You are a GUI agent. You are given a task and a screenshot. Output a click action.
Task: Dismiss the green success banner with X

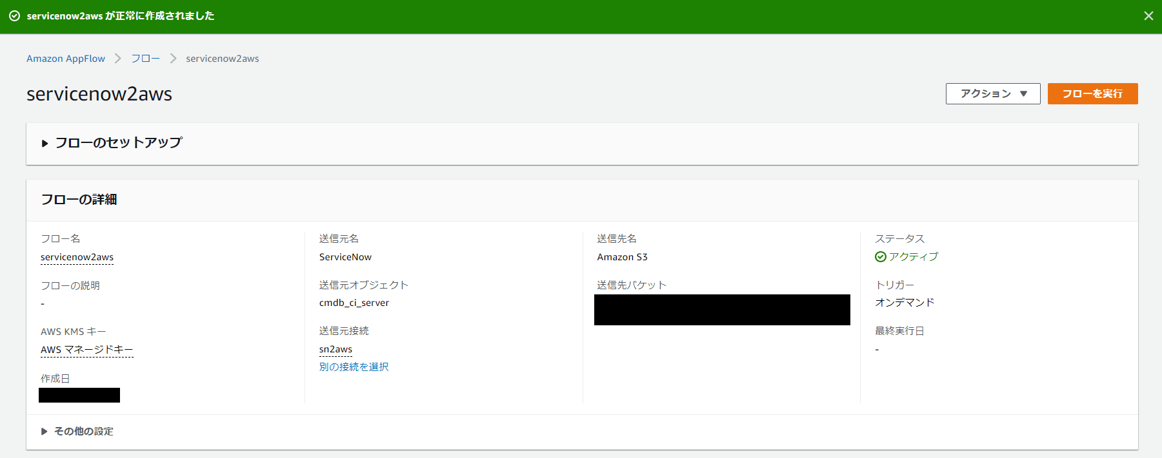(x=1148, y=16)
